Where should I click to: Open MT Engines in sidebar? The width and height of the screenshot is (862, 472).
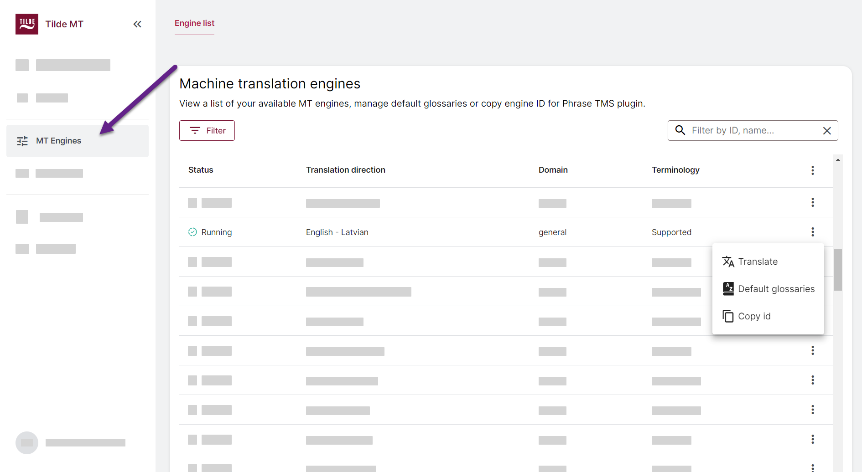[x=78, y=141]
